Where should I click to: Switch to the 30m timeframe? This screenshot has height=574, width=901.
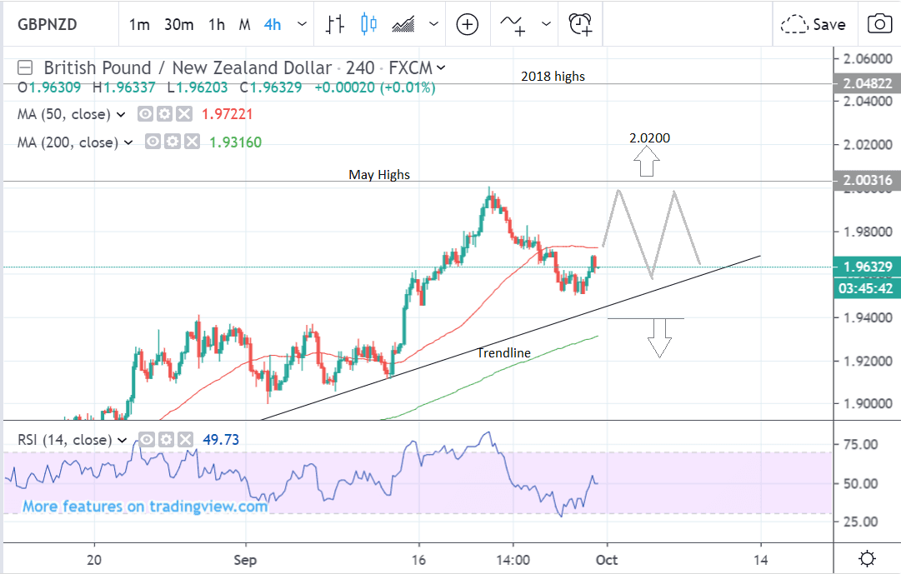178,25
